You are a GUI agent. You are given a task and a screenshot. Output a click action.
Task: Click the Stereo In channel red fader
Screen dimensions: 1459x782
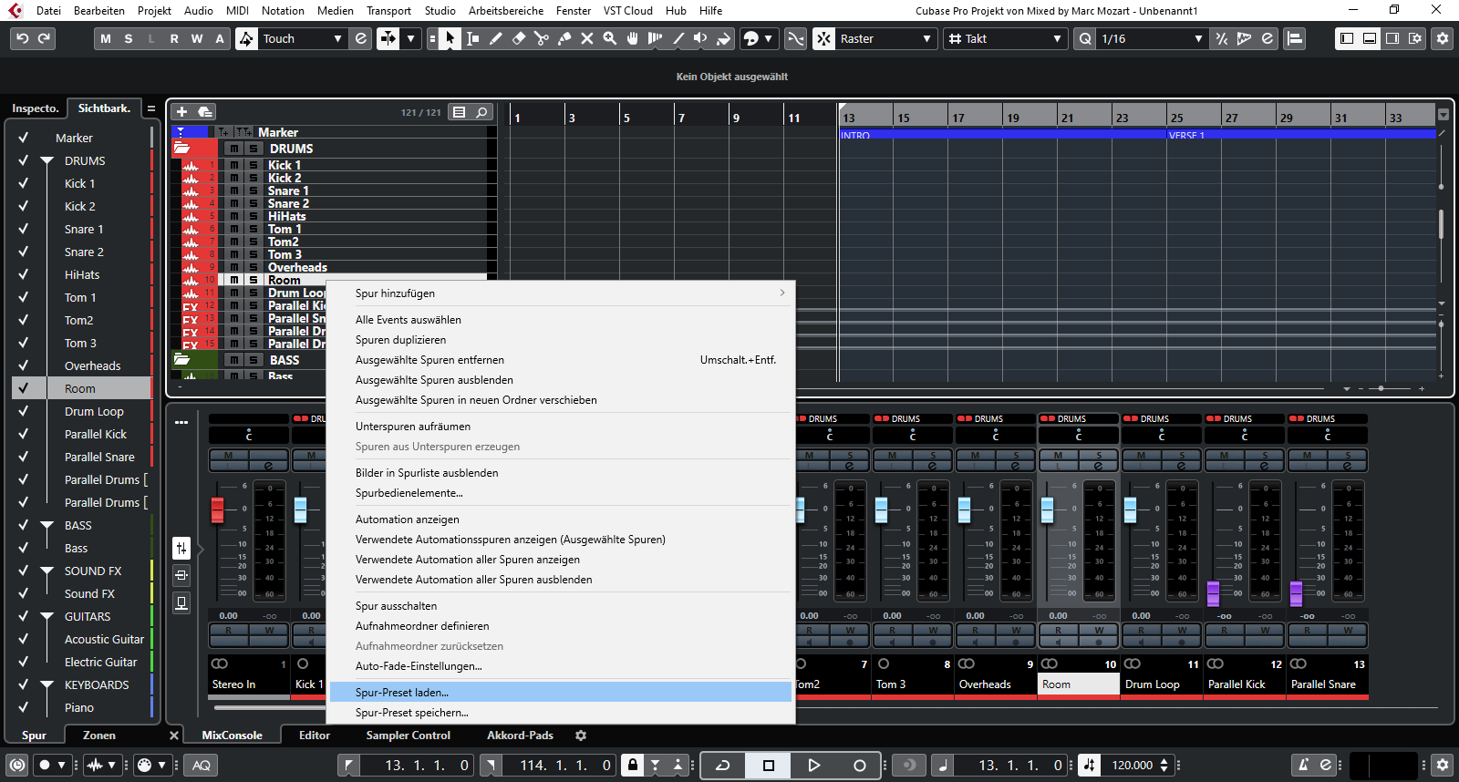[217, 509]
